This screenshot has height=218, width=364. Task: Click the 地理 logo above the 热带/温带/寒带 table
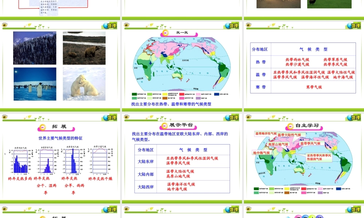click(353, 25)
